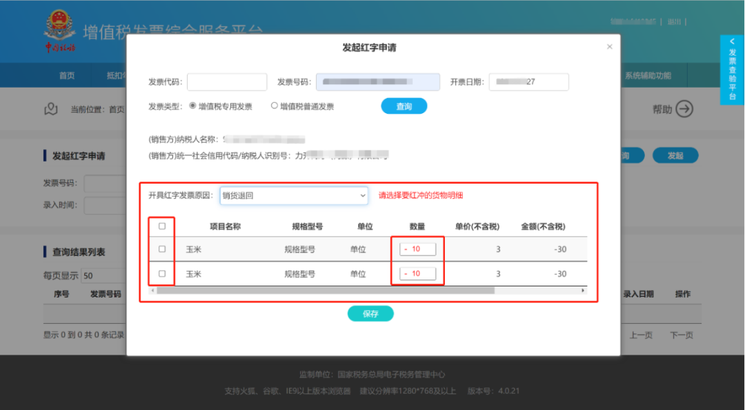Image resolution: width=745 pixels, height=410 pixels.
Task: Click the 保存 button
Action: point(370,313)
